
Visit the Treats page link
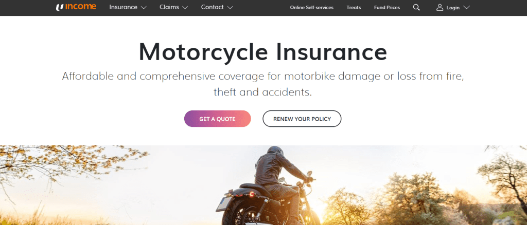point(354,7)
